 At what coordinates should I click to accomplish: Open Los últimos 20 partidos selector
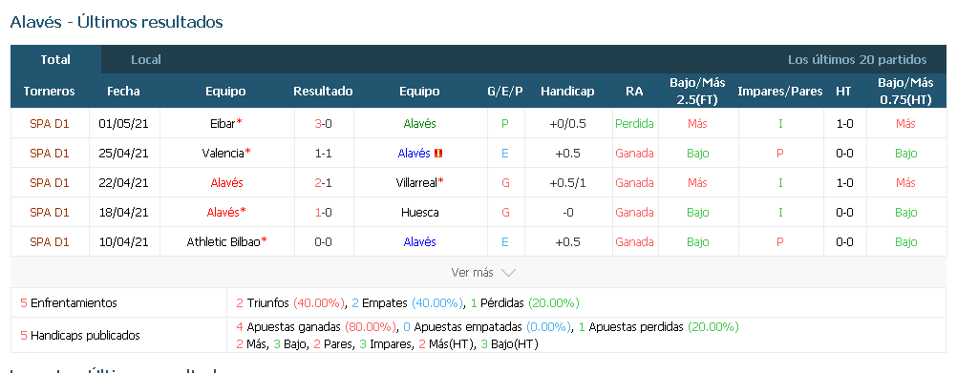[x=857, y=60]
